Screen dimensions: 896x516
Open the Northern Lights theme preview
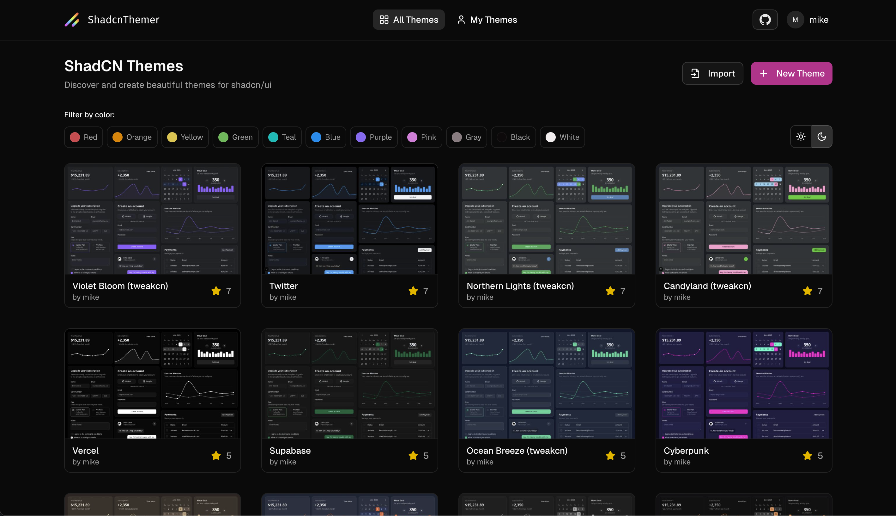546,219
